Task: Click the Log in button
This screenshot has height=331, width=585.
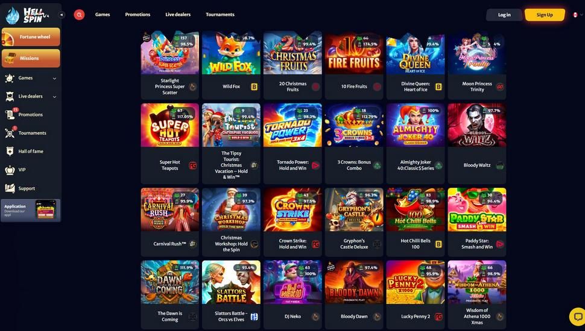Action: point(504,15)
